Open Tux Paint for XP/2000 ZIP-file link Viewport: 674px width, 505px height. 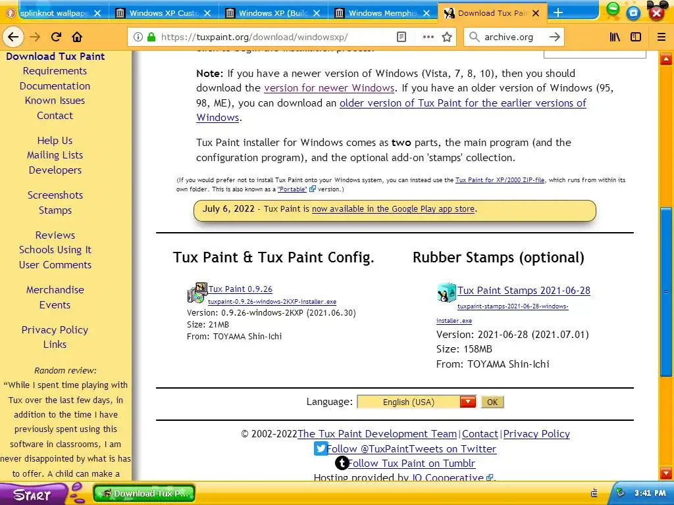tap(500, 180)
